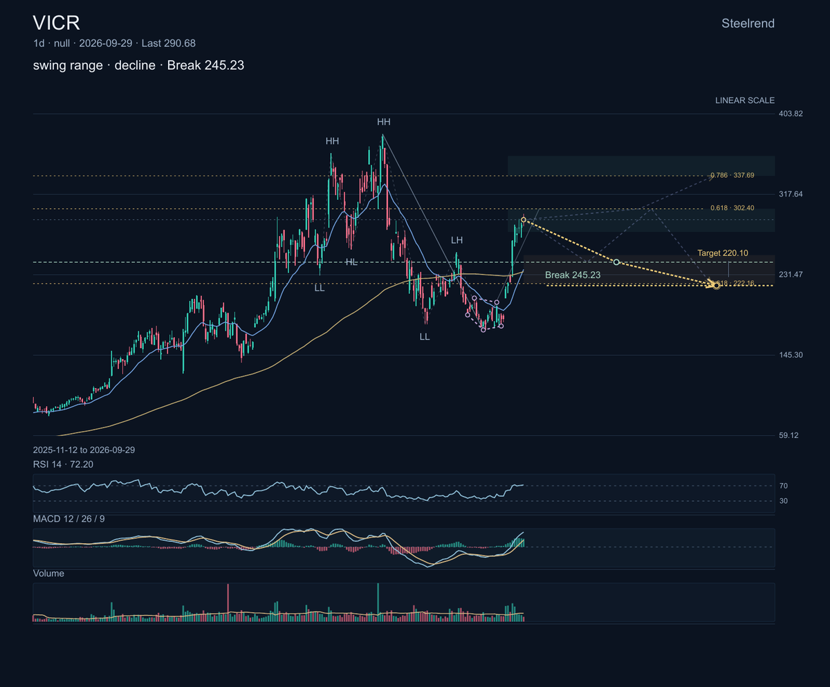Screen dimensions: 830x687
Task: Click the Volume panel title
Action: 48,574
